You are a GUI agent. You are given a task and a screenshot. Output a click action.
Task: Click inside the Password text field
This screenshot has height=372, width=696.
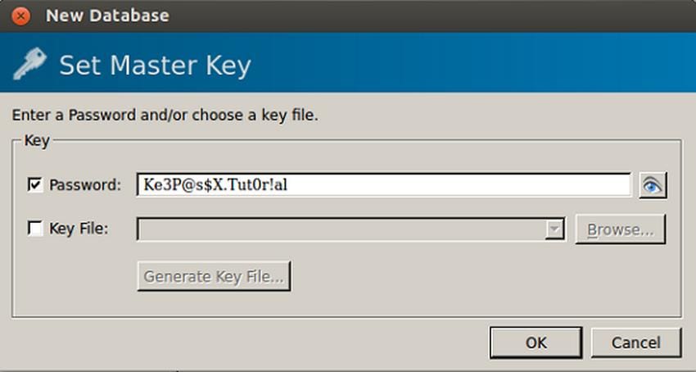[x=383, y=185]
